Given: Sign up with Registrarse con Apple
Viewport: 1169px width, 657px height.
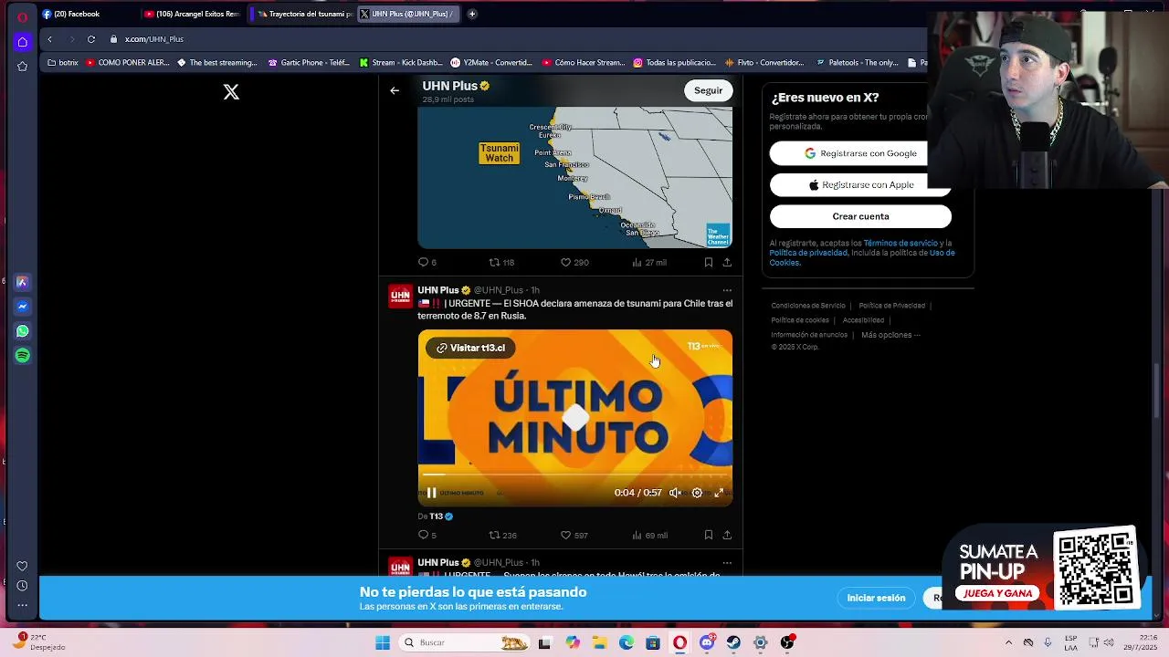Looking at the screenshot, I should click(x=860, y=184).
